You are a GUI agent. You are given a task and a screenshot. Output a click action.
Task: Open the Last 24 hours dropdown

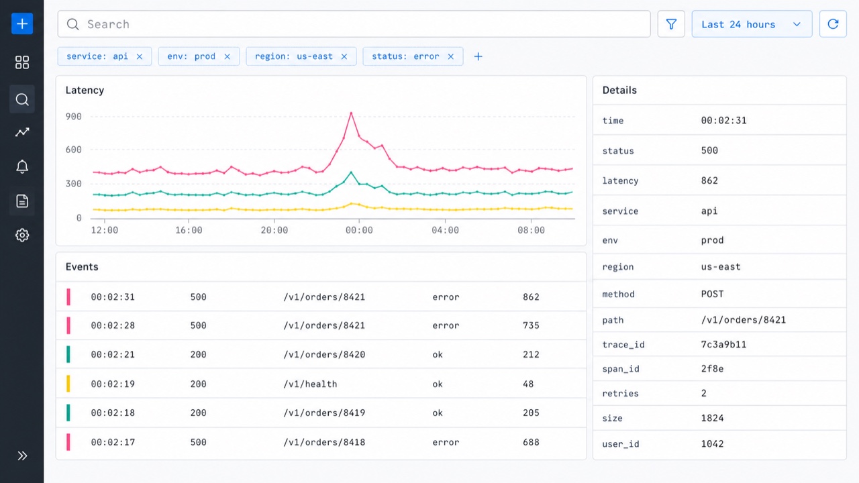point(752,24)
